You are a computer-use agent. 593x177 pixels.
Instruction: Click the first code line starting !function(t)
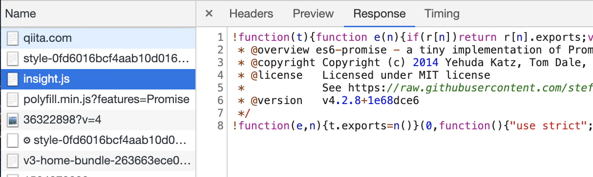click(x=413, y=37)
